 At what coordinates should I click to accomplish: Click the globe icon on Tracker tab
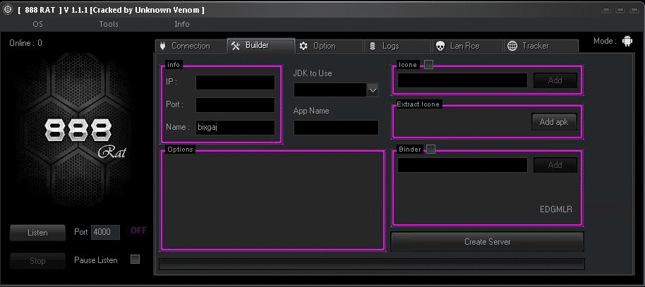pos(512,46)
